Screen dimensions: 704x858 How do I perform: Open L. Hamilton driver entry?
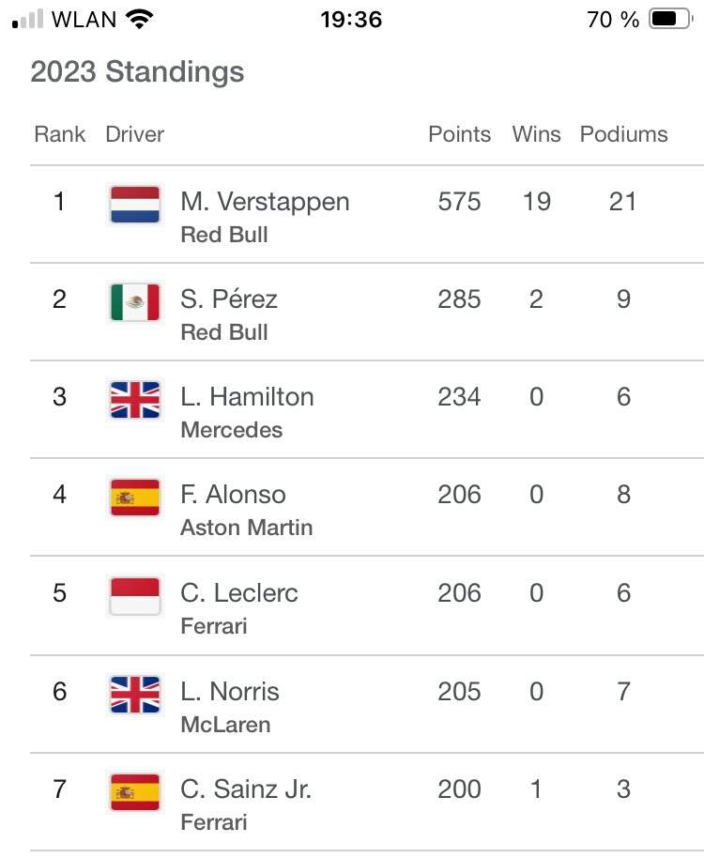tap(247, 397)
